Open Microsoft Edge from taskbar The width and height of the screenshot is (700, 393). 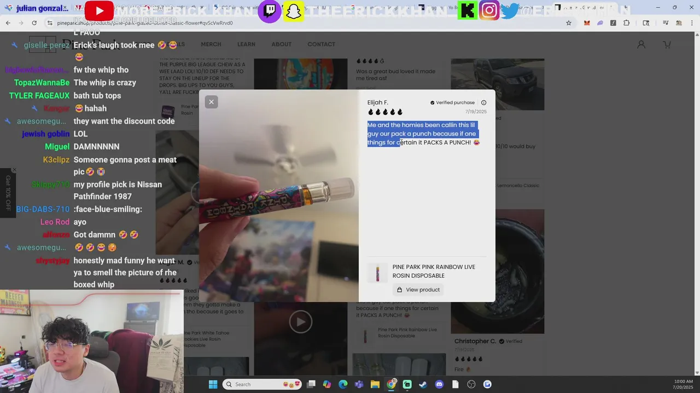click(343, 384)
